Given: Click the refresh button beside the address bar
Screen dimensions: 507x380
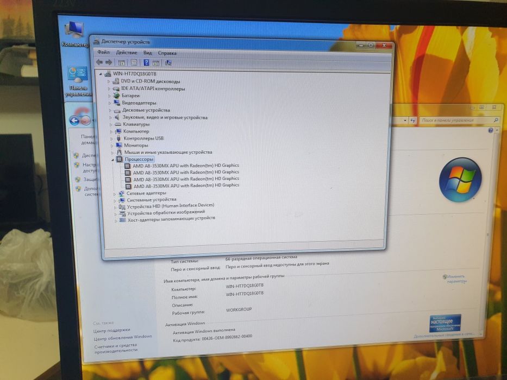Looking at the screenshot, I should coord(412,121).
